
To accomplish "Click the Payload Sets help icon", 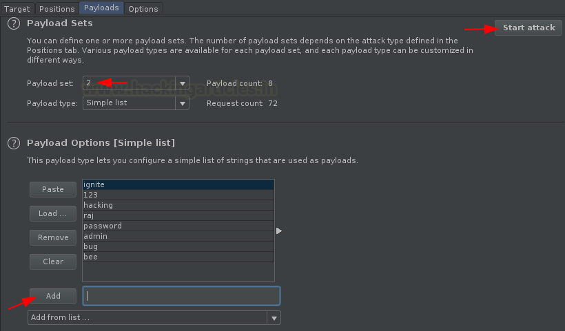I will tap(12, 23).
